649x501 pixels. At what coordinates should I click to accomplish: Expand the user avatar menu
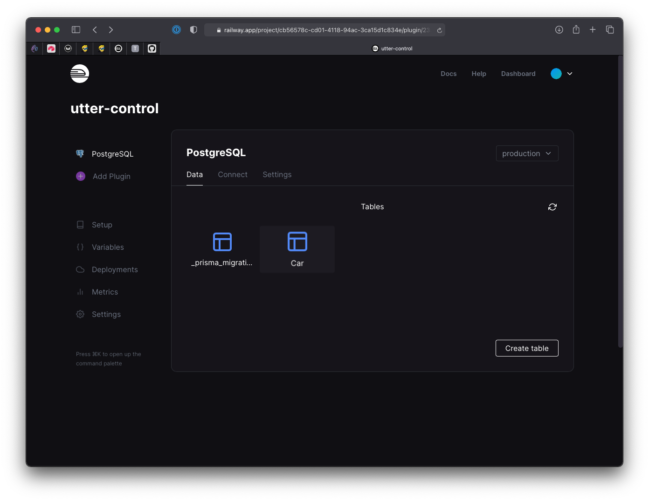point(561,74)
